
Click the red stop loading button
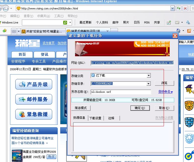185,8
